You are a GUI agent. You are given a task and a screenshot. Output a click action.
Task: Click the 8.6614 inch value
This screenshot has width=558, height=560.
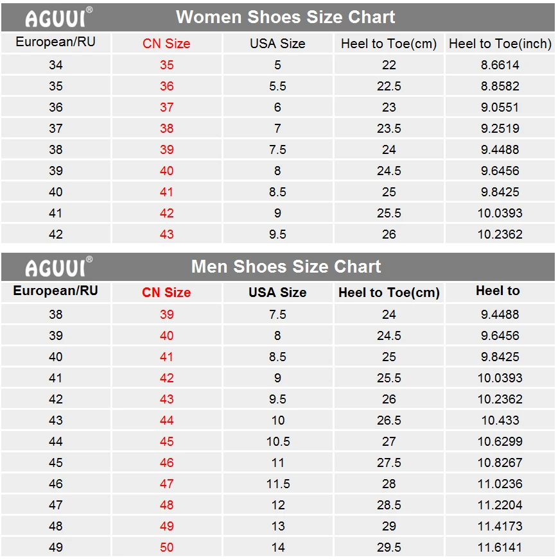[500, 65]
